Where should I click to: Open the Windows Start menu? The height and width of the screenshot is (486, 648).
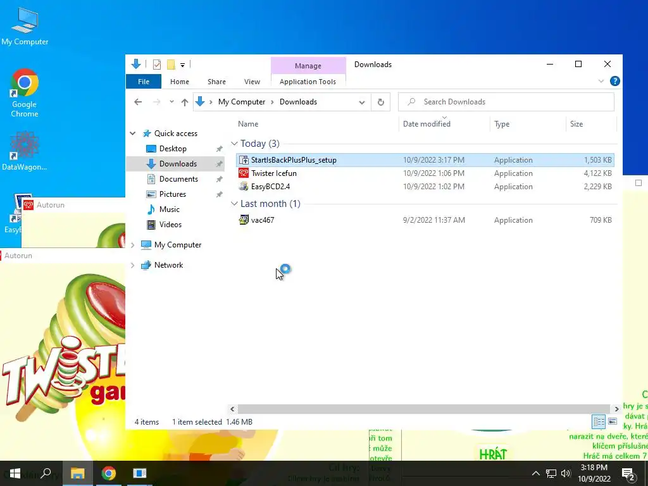[15, 473]
